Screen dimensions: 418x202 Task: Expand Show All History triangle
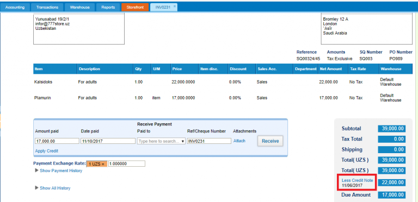37,188
